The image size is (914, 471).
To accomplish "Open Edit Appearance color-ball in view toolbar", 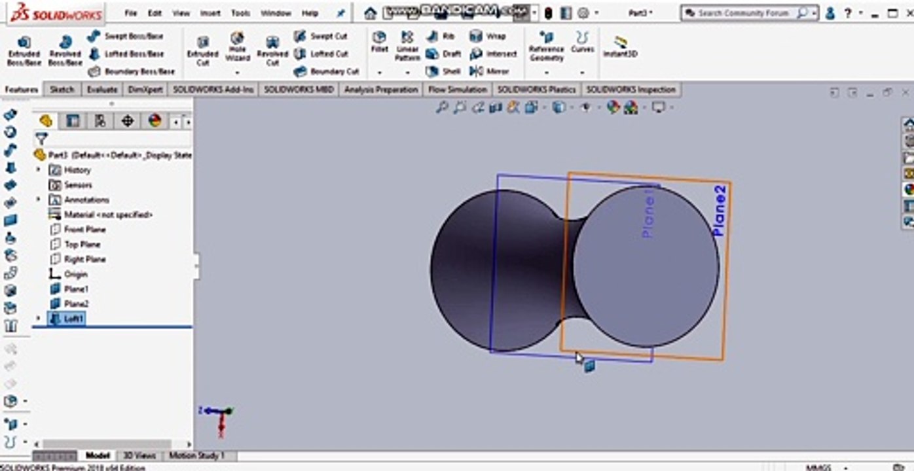I will (613, 107).
